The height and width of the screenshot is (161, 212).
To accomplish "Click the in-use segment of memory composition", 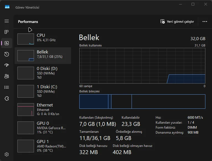I will coord(94,102).
